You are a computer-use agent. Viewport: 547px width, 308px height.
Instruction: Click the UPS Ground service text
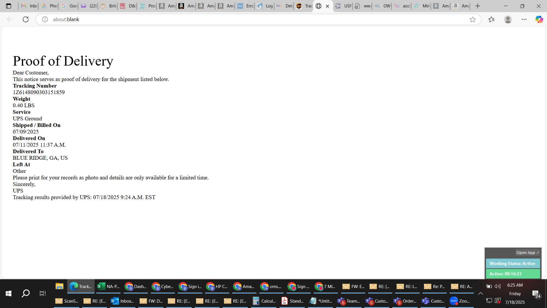(x=27, y=119)
